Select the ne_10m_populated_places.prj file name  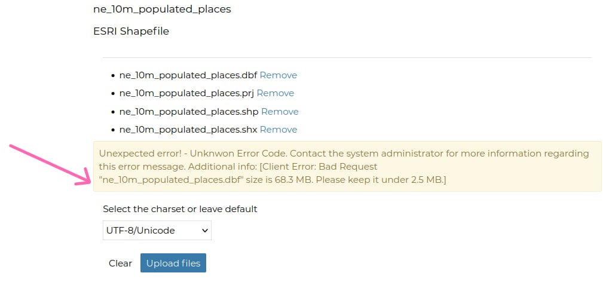[x=186, y=93]
